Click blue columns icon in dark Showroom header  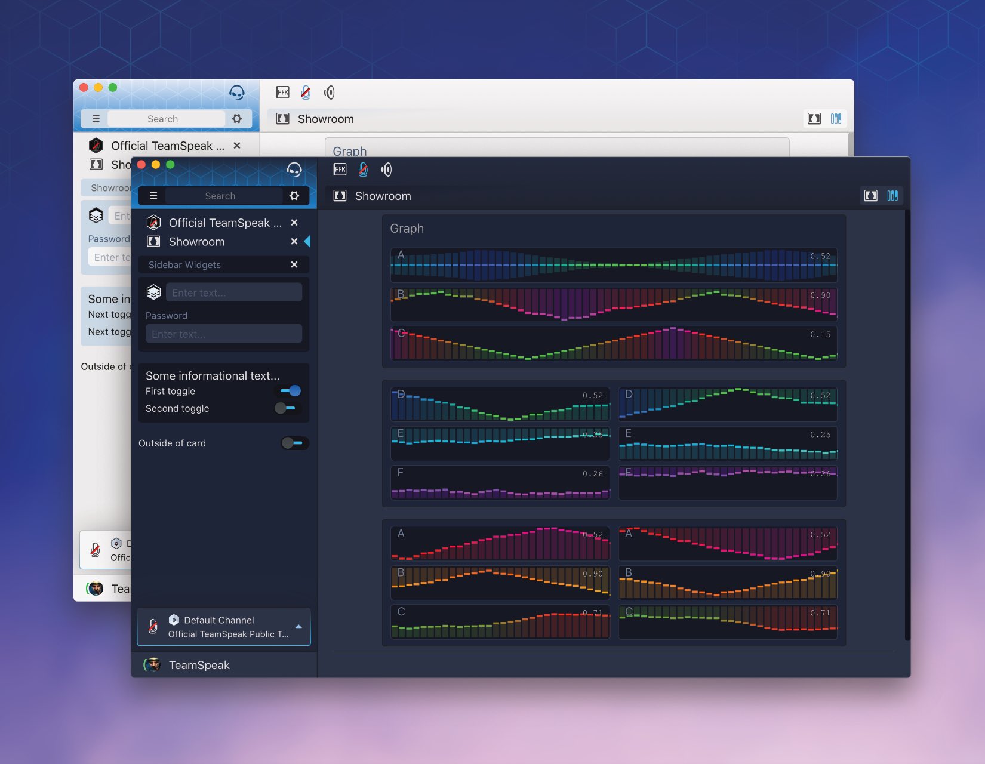892,196
